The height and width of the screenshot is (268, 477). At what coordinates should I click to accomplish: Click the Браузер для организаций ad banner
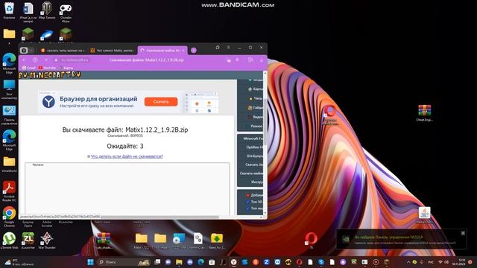127,102
